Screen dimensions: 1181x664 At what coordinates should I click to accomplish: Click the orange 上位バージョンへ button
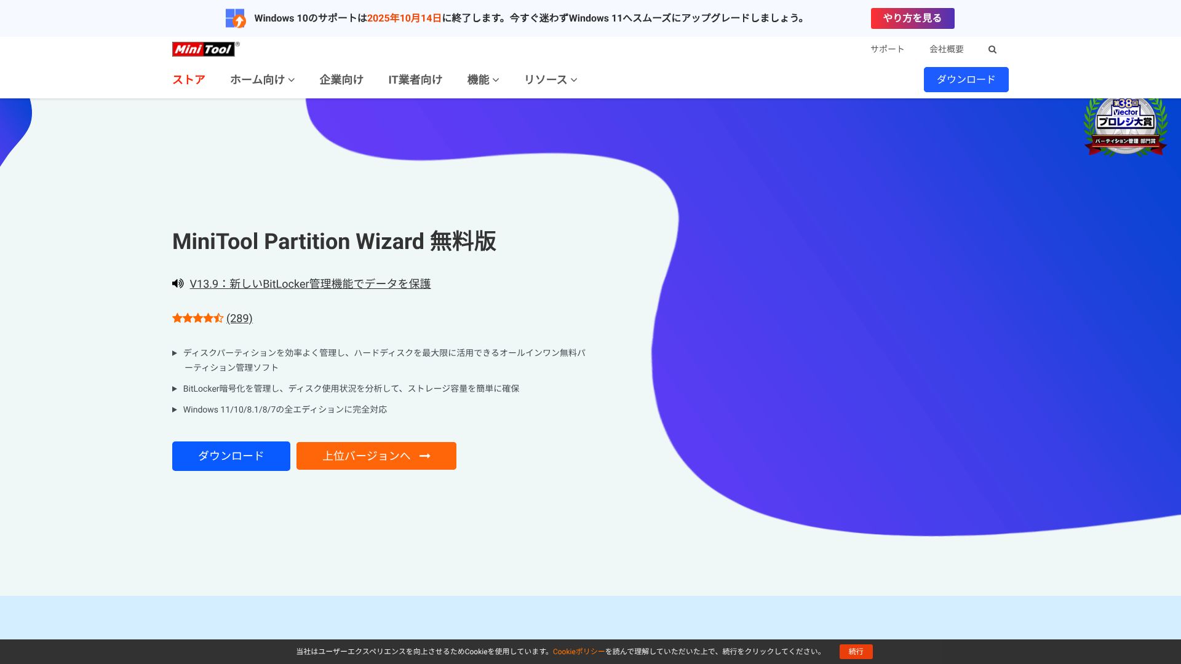[376, 456]
